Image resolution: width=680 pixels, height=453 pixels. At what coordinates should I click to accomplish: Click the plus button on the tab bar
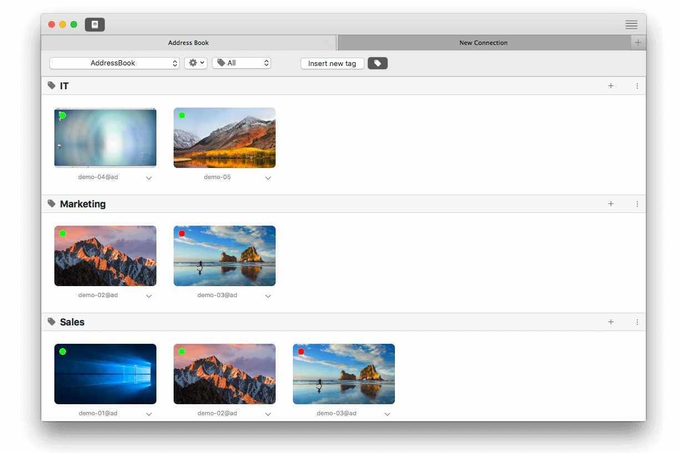point(638,43)
